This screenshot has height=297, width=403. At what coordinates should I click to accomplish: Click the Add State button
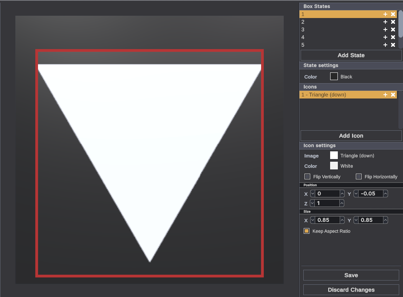point(351,55)
